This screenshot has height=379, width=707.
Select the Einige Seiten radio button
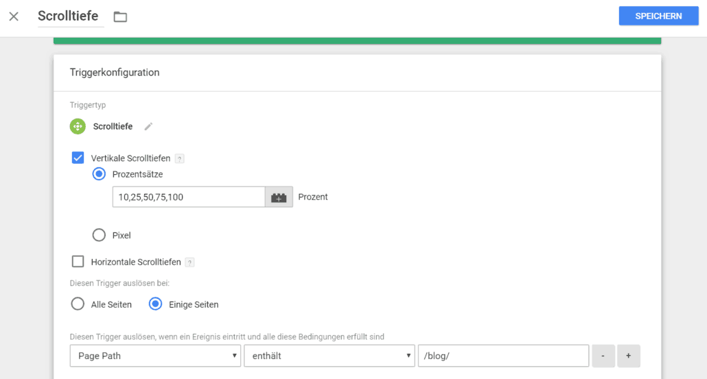coord(156,304)
